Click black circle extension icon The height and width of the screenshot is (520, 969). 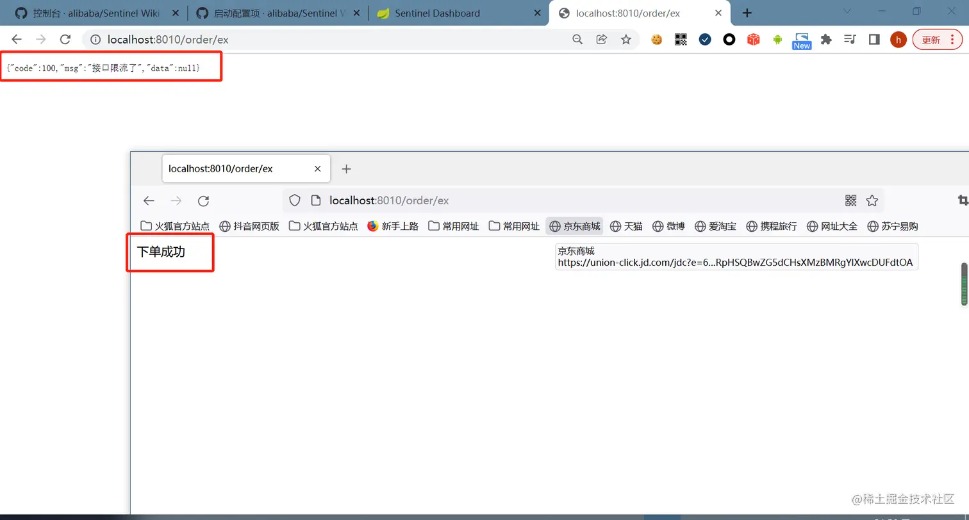(729, 40)
